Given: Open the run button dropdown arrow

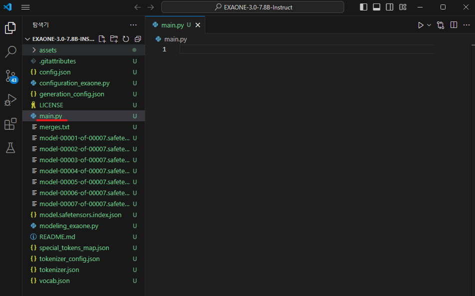Looking at the screenshot, I should pyautogui.click(x=429, y=25).
